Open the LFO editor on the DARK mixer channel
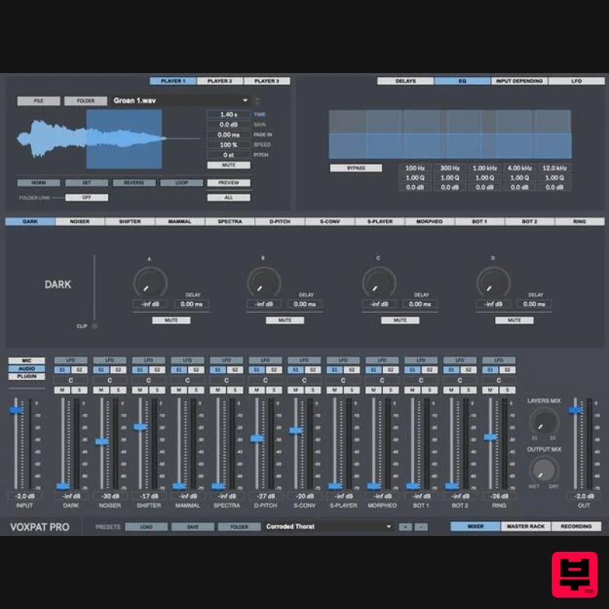The height and width of the screenshot is (609, 609). [71, 359]
